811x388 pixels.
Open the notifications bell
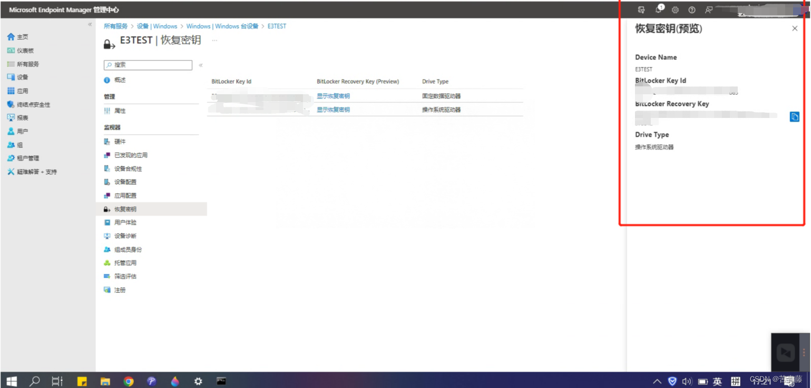[x=659, y=9]
